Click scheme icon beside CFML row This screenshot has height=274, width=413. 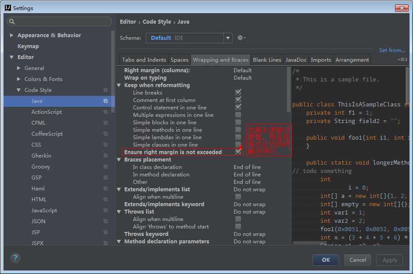pyautogui.click(x=105, y=123)
